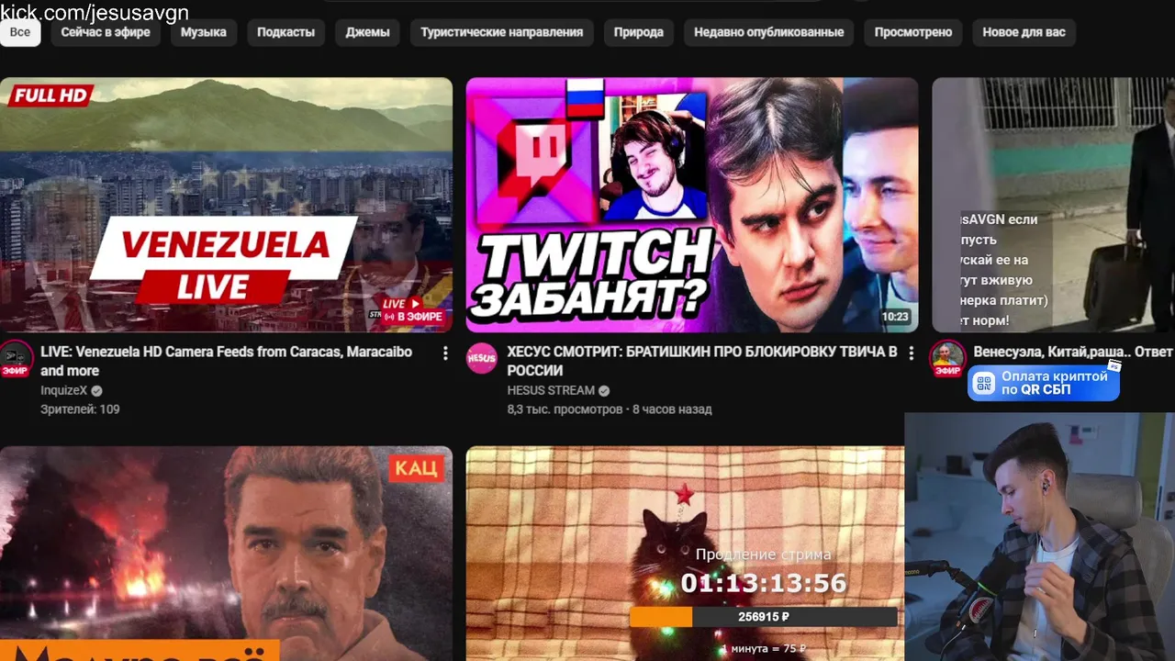Select the 'Джемы' filter chip
The height and width of the screenshot is (661, 1175).
tap(367, 32)
